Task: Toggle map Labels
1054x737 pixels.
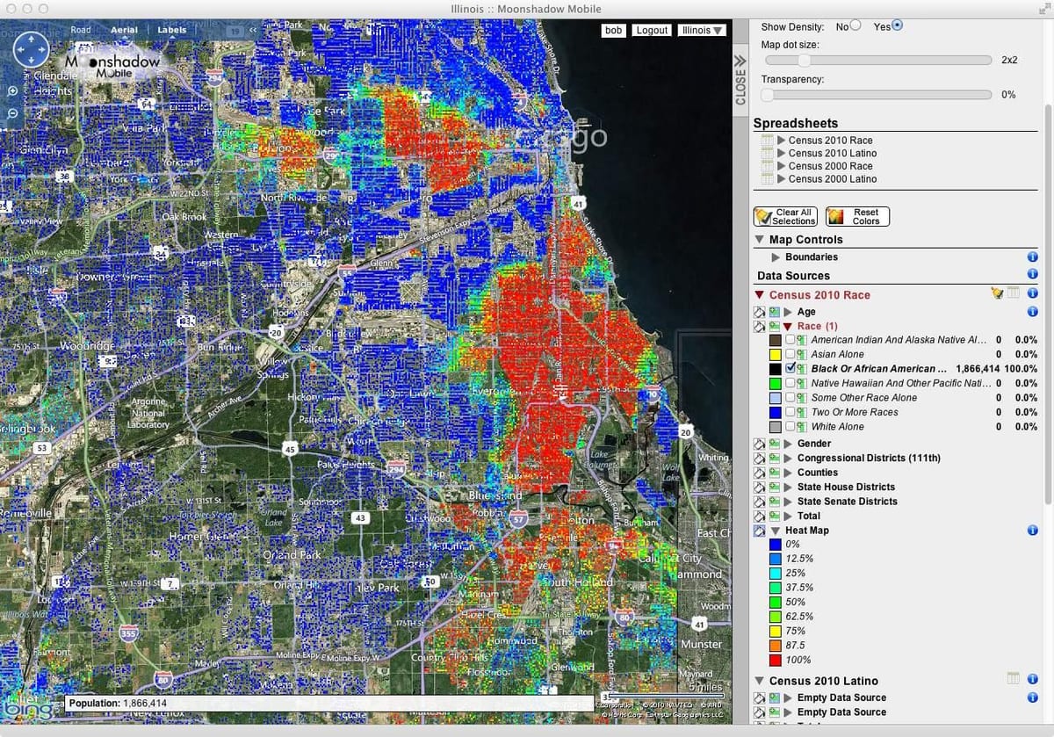Action: coord(171,30)
